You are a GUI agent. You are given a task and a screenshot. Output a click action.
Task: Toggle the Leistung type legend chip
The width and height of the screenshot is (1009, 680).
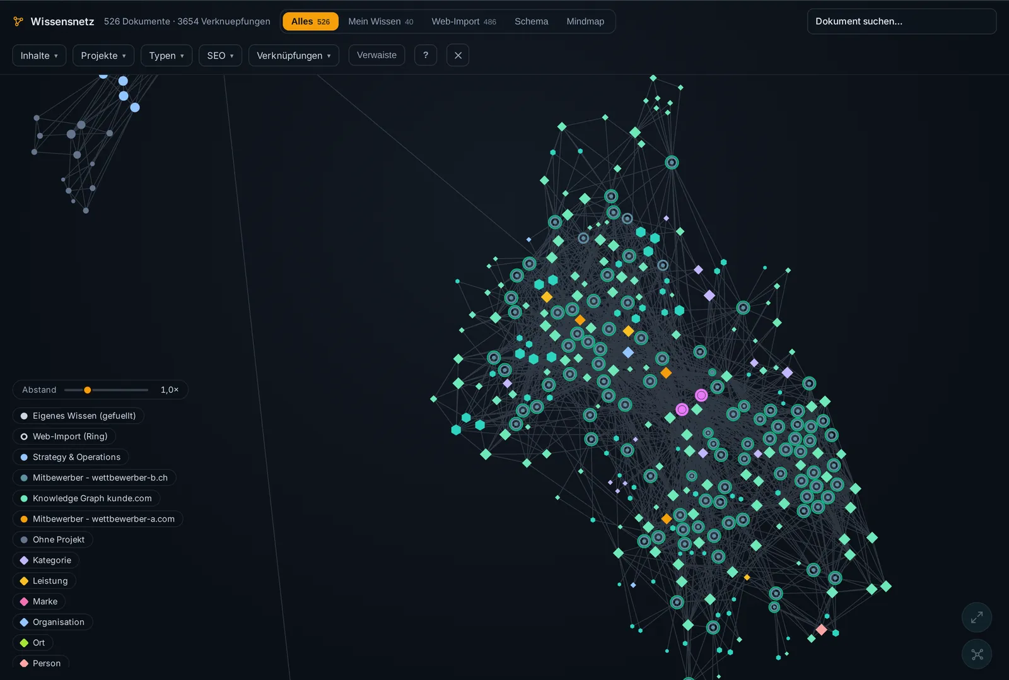[44, 581]
